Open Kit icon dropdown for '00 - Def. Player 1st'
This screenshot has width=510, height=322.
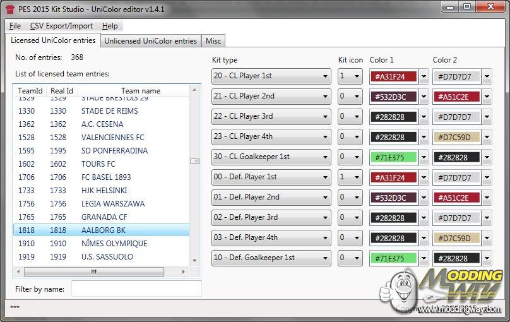tap(358, 177)
